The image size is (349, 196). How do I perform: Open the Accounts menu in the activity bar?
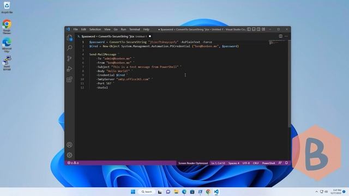coord(69,145)
